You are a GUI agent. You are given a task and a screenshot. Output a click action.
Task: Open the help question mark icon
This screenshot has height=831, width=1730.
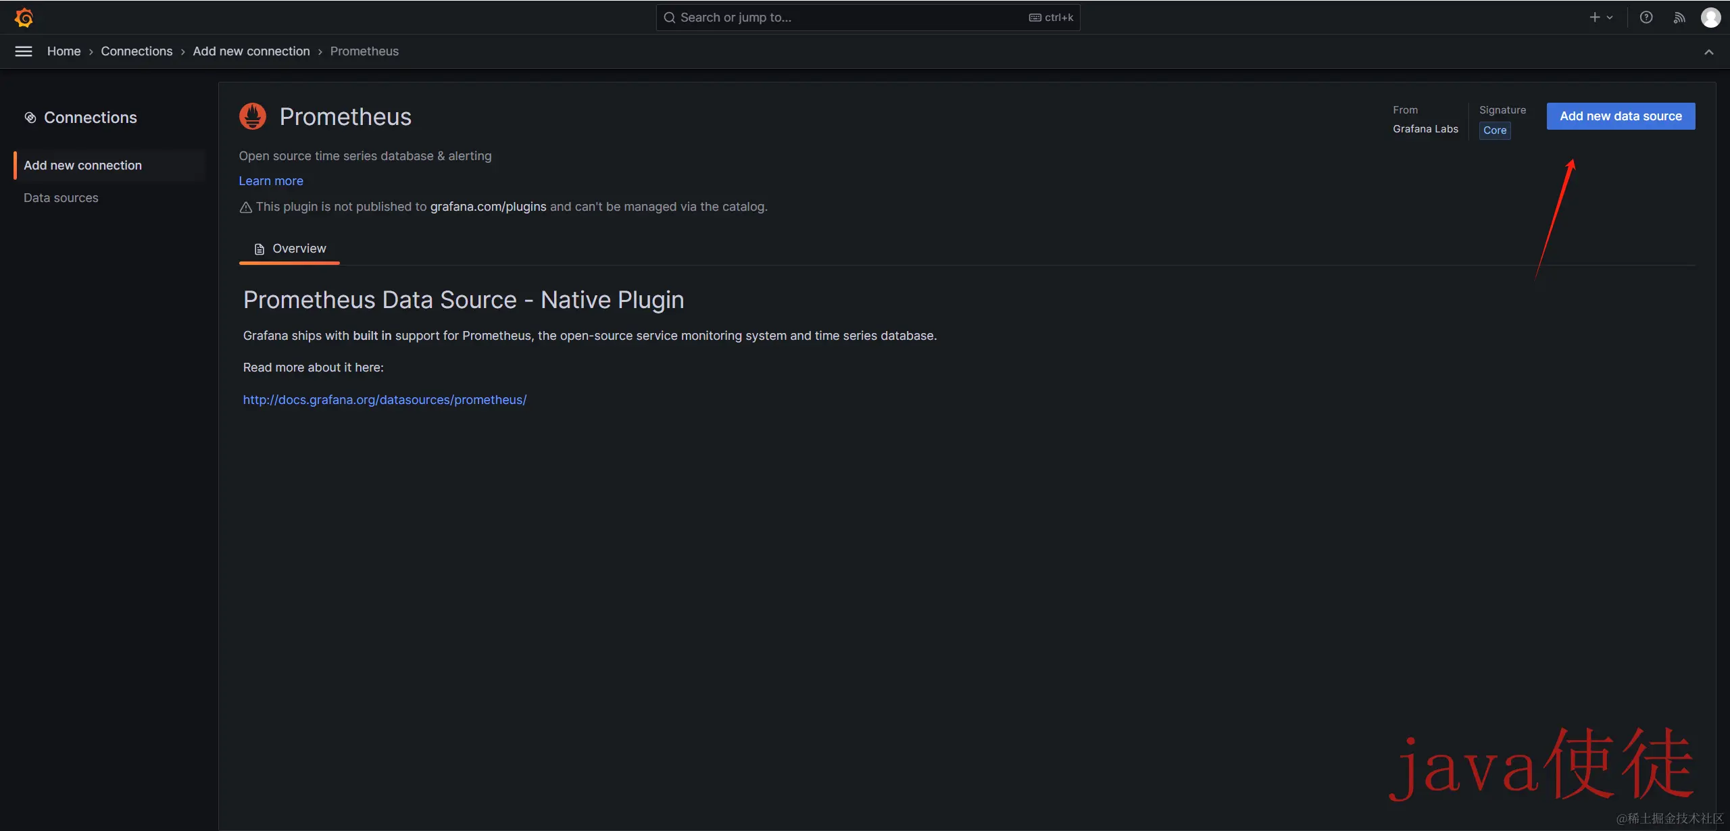1646,18
